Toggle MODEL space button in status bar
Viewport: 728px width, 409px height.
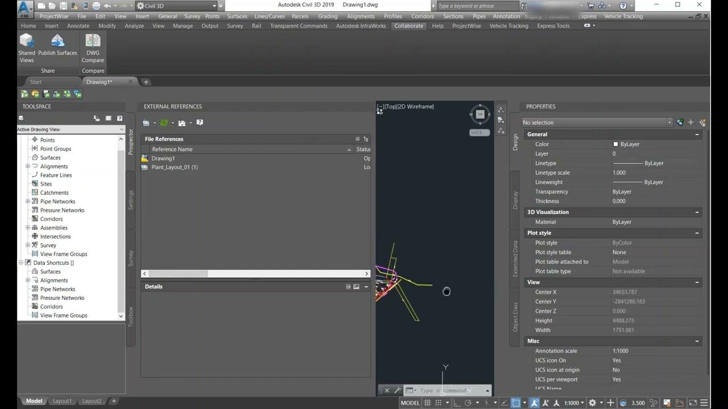(x=410, y=403)
